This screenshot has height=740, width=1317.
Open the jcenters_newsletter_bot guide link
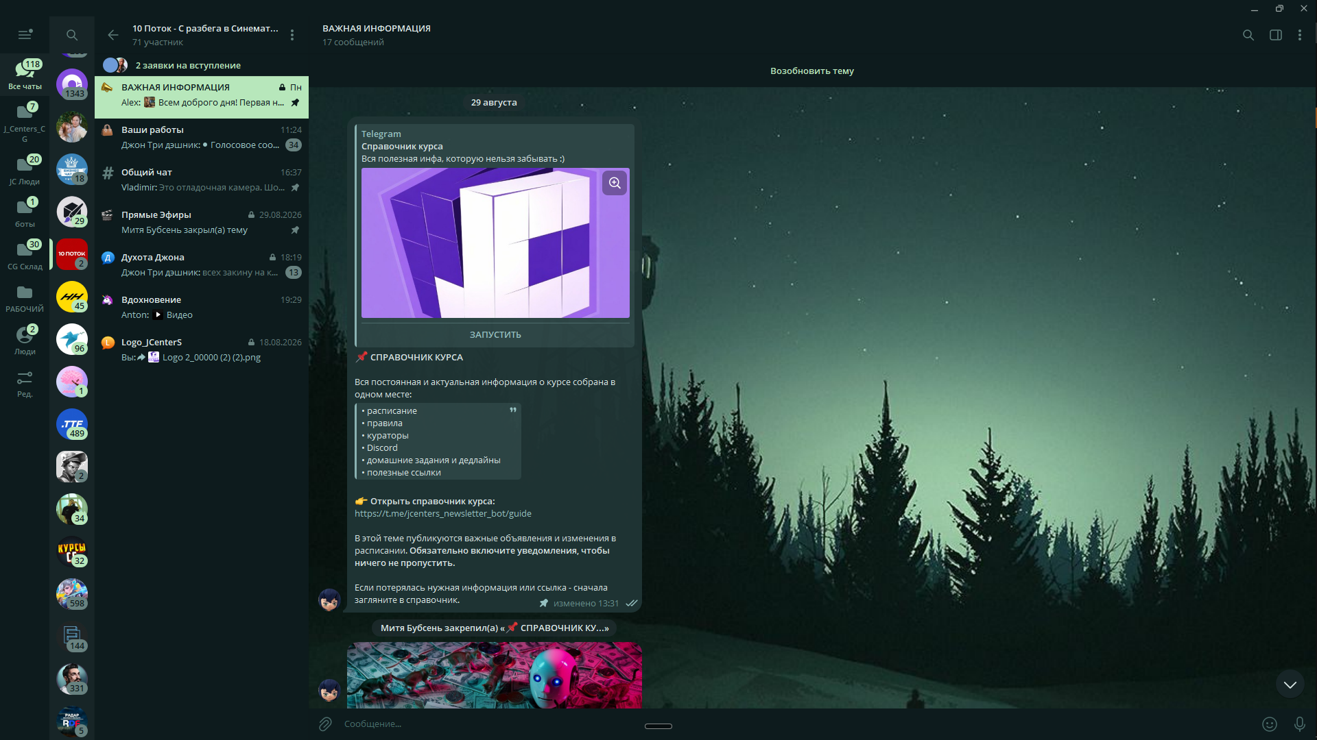click(443, 514)
